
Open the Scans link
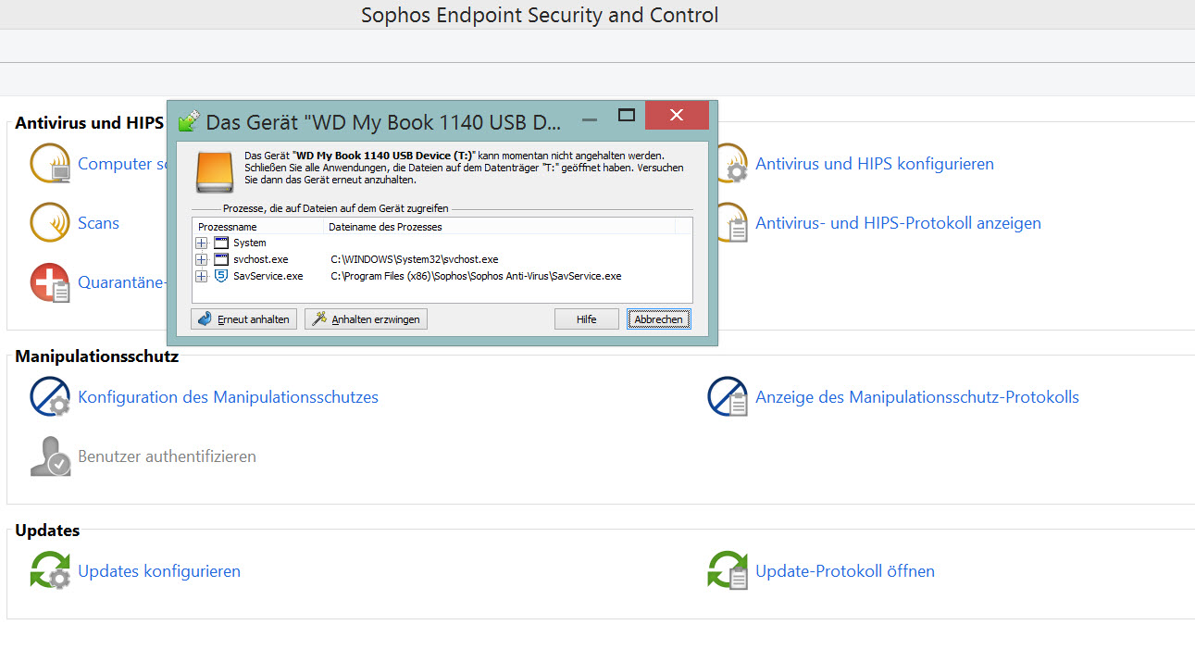click(x=98, y=223)
